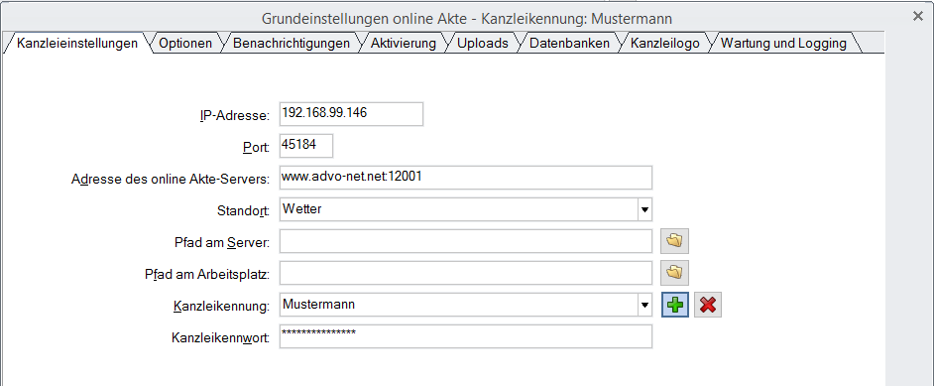The width and height of the screenshot is (934, 386).
Task: Focus the Port input field
Action: pyautogui.click(x=305, y=146)
